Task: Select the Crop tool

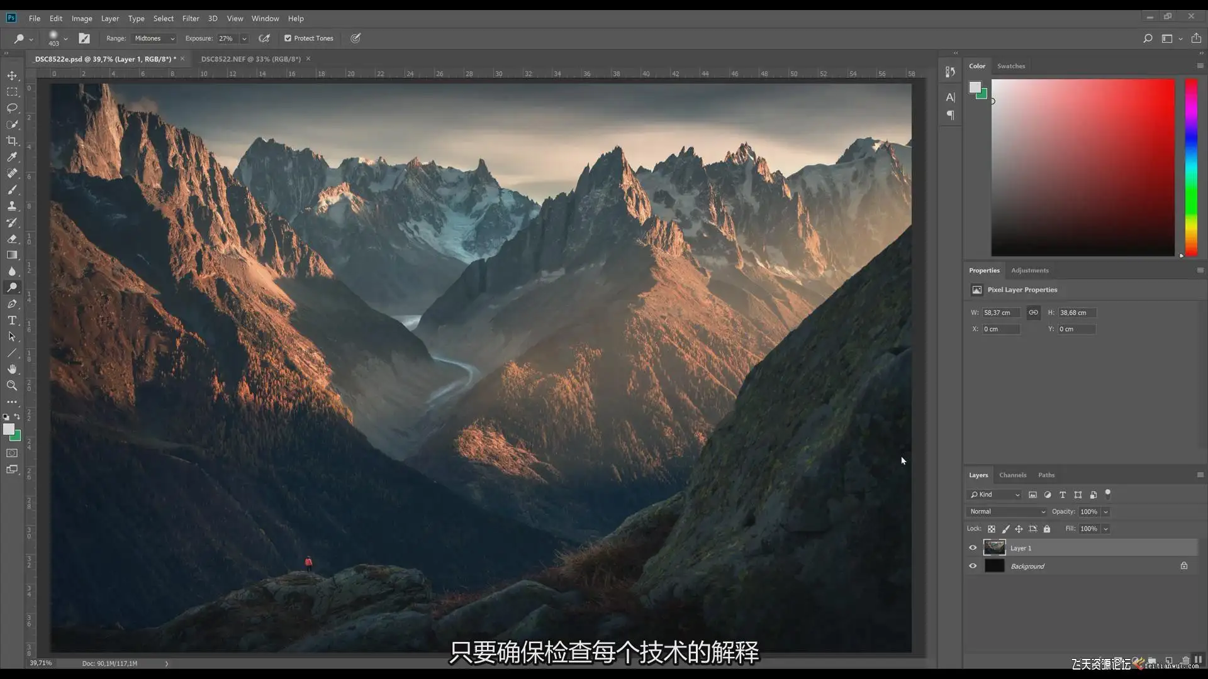Action: 12,141
